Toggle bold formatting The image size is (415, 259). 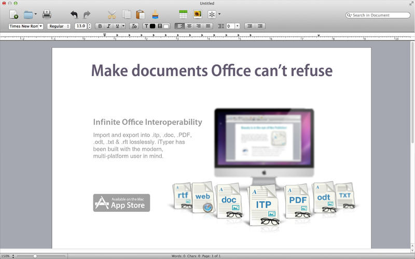tap(101, 26)
